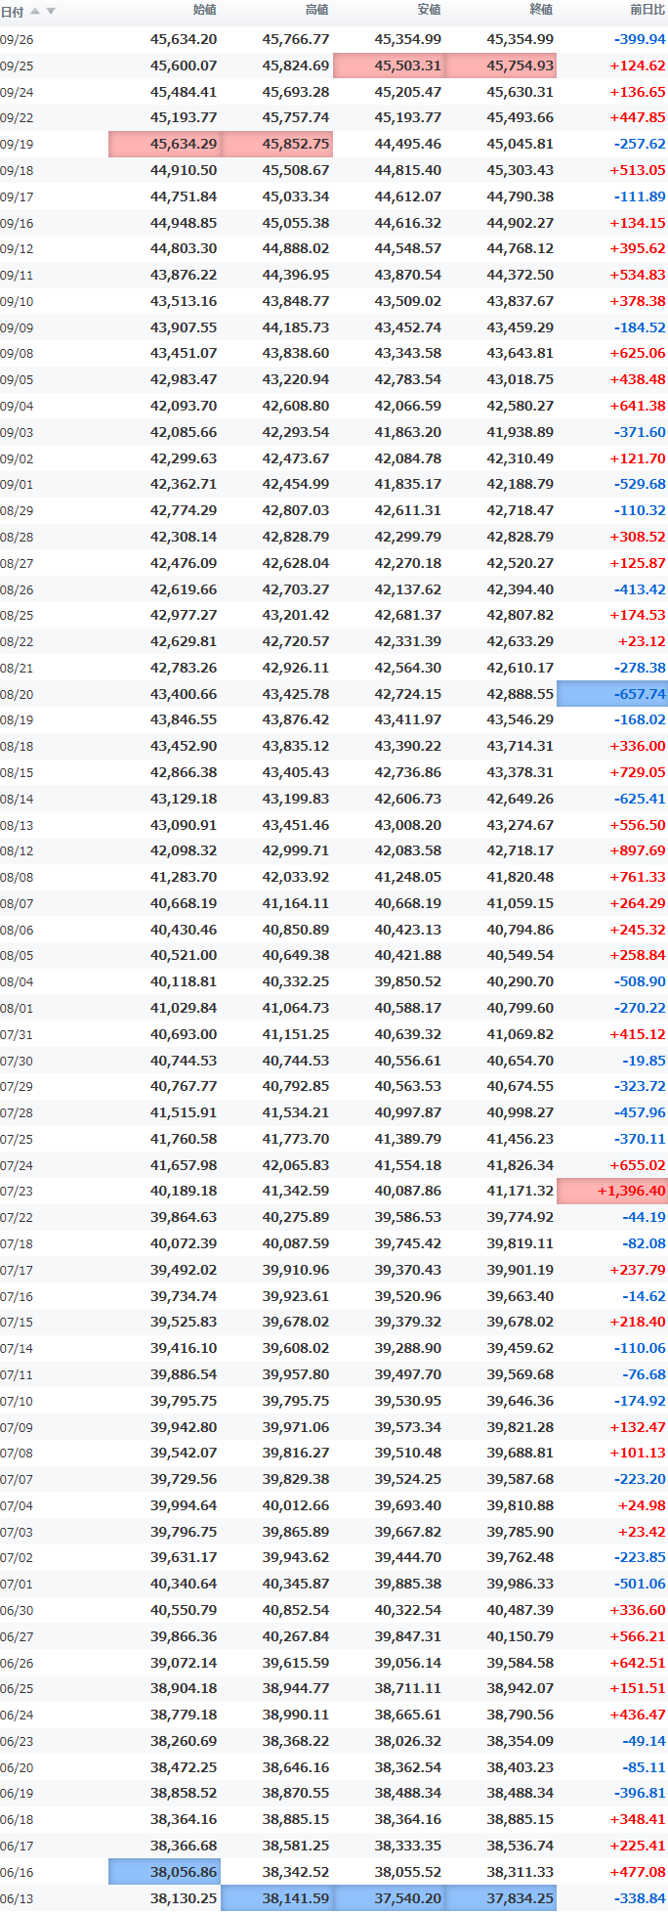Image resolution: width=668 pixels, height=1913 pixels.
Task: Select the change value -223.20
Action: [640, 1480]
